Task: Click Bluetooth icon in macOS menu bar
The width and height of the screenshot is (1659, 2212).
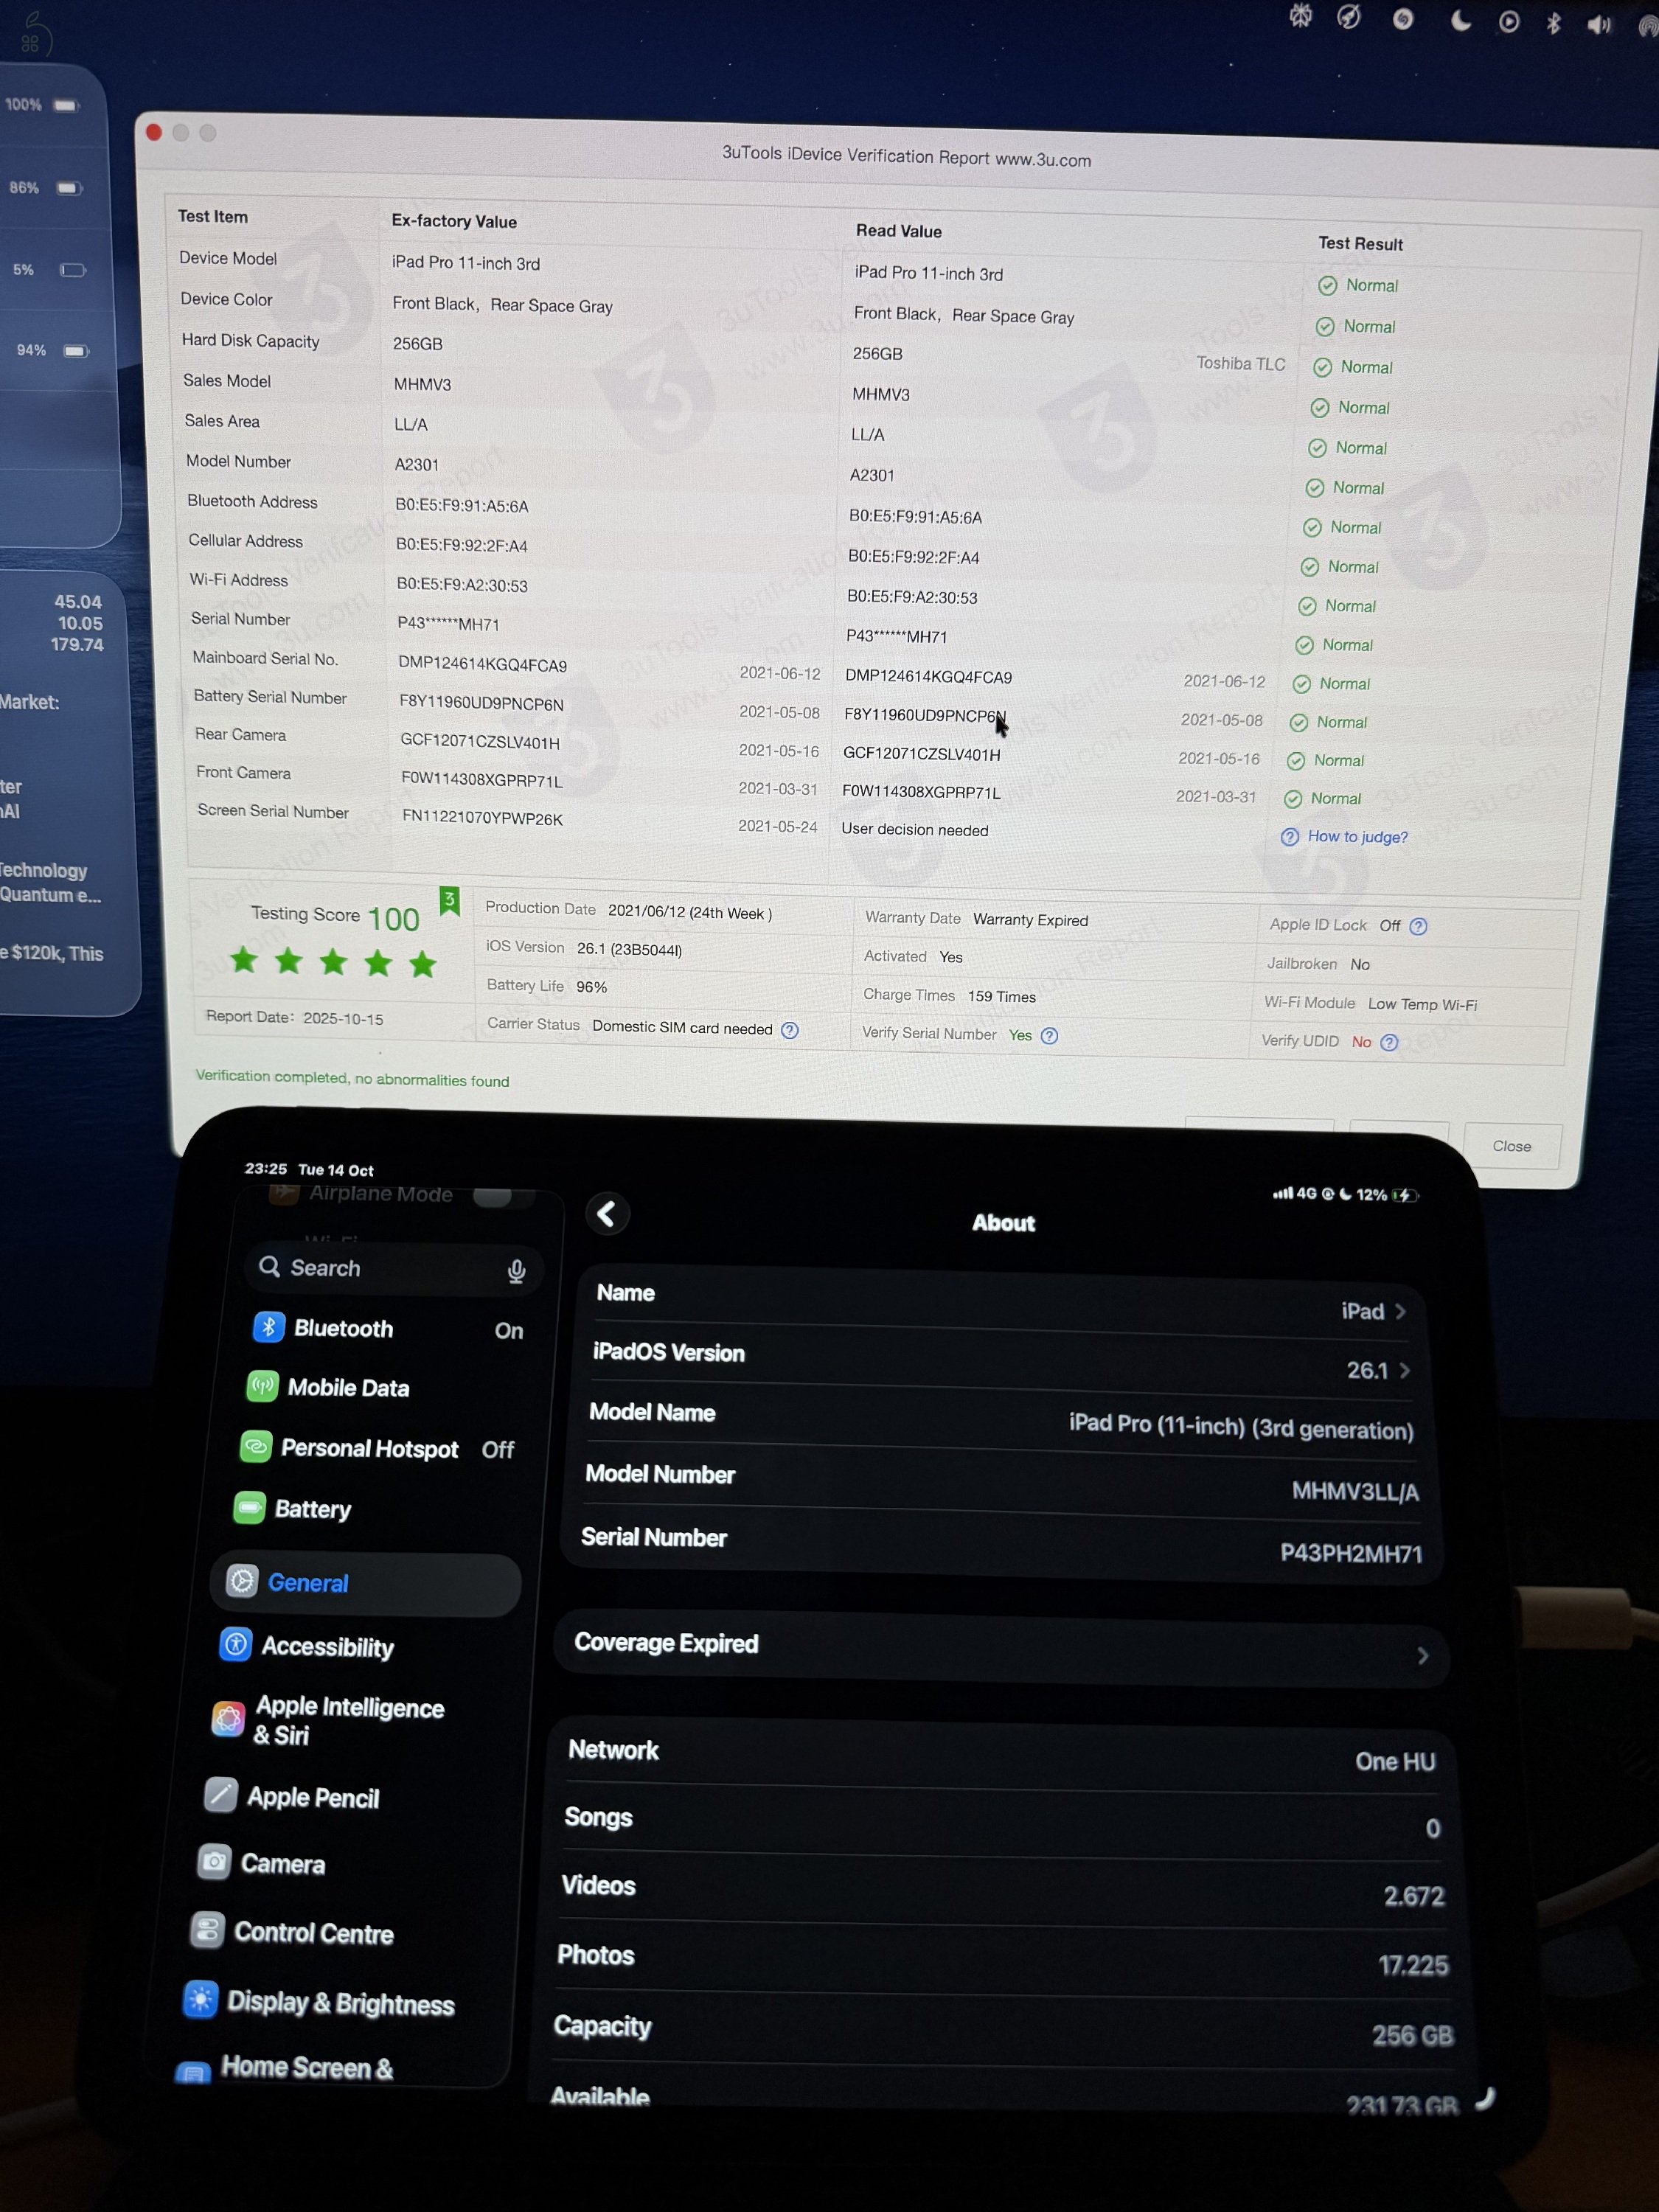Action: (x=1553, y=23)
